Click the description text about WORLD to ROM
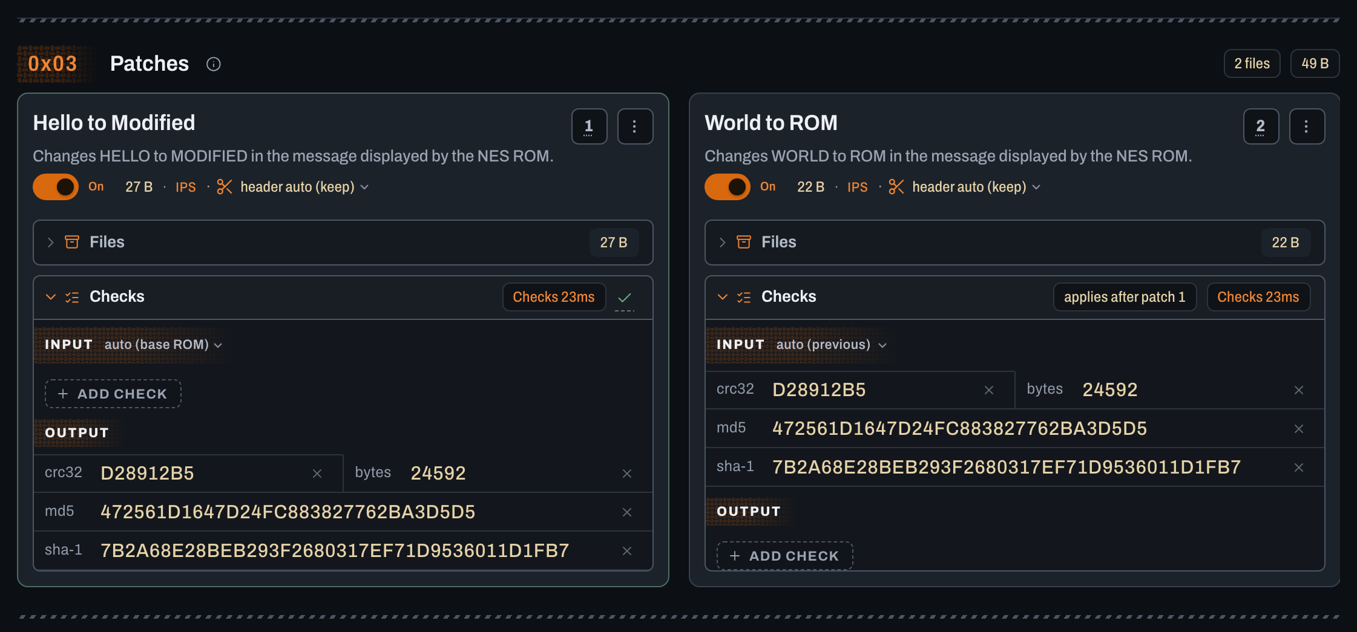 pyautogui.click(x=948, y=156)
